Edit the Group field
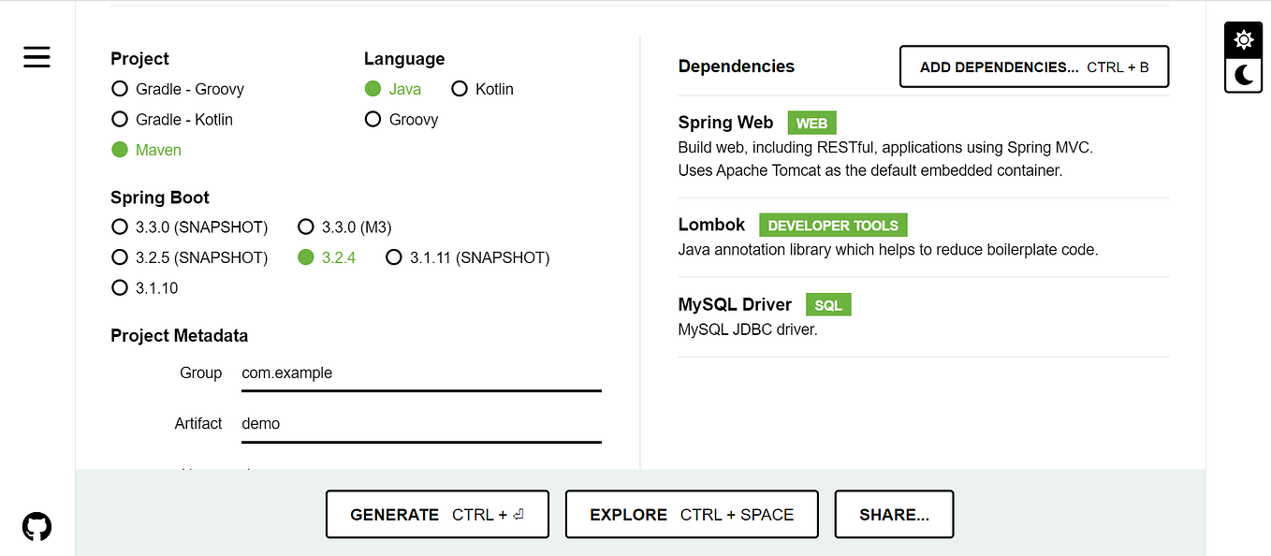Image resolution: width=1271 pixels, height=556 pixels. 421,373
